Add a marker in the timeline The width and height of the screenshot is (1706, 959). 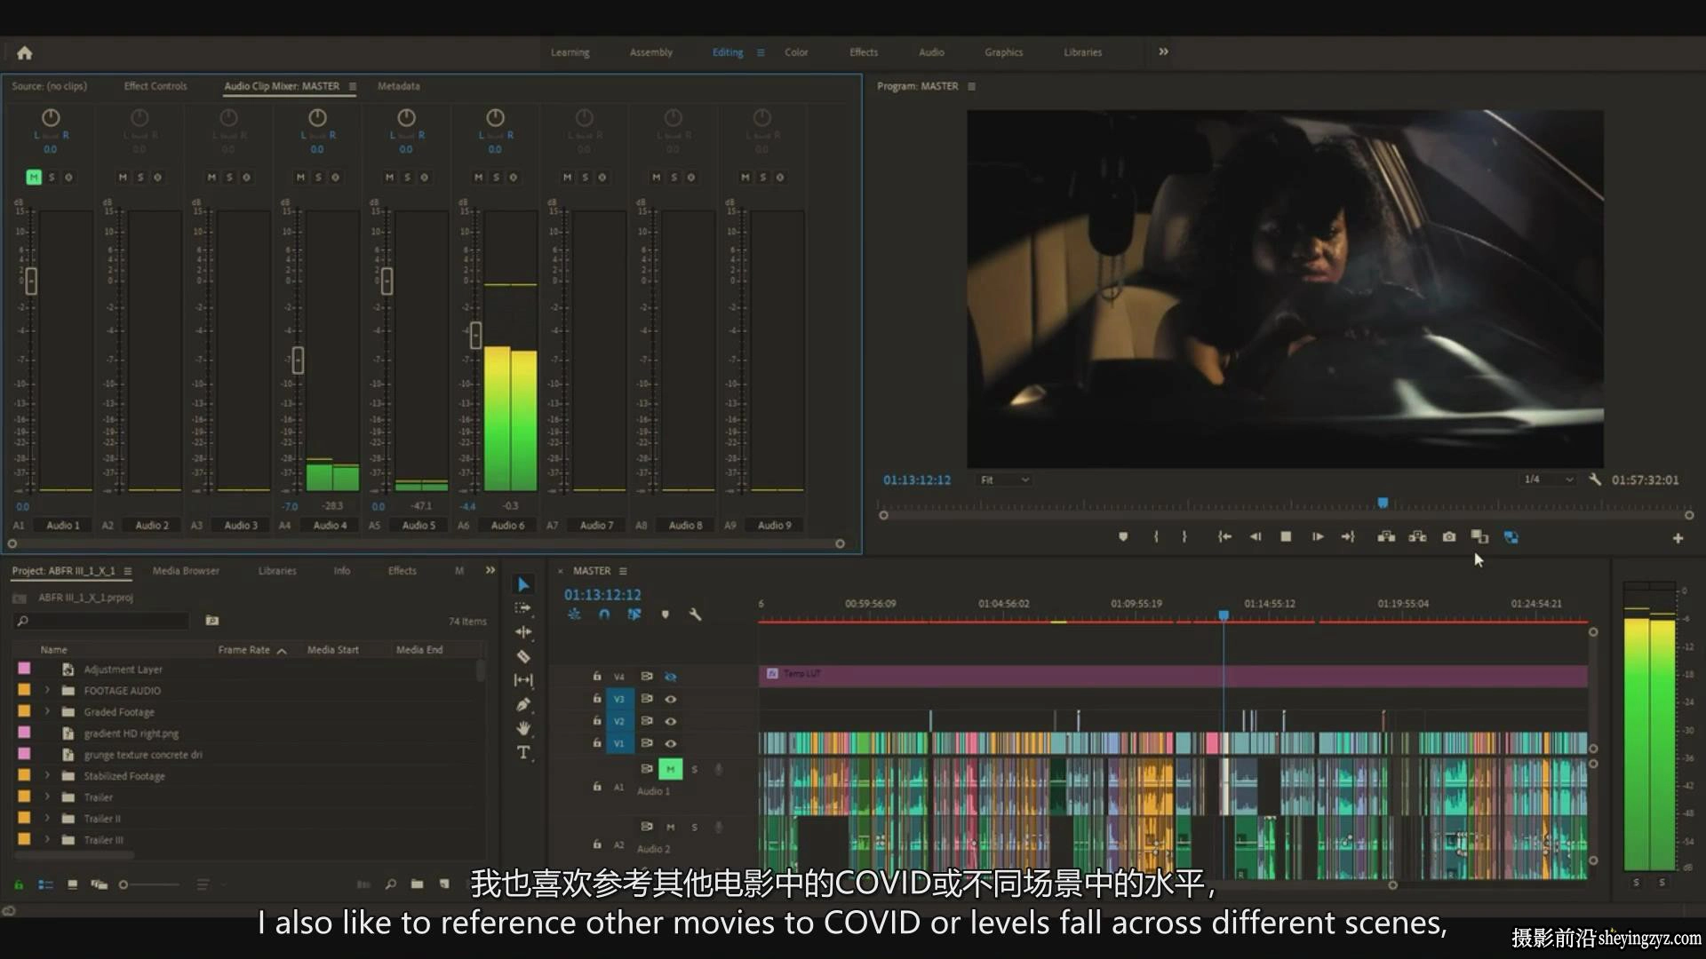(665, 614)
